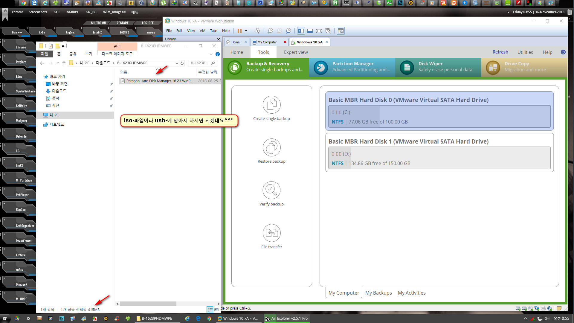Go up one folder level in File Explorer

[64, 63]
